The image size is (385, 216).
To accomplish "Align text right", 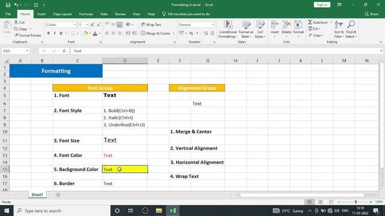I will click(x=120, y=34).
